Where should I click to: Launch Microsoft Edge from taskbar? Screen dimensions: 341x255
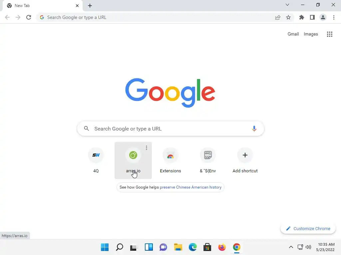(x=193, y=247)
